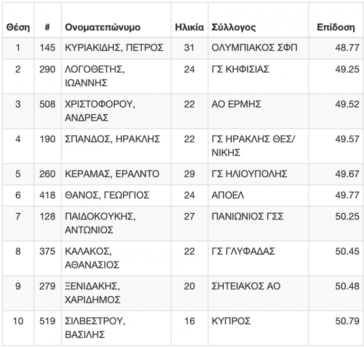Click ΛΟΓΟΘΕΤΗΣ, ΙΩΑΝΝΗΣ name cell
364x348 pixels.
pyautogui.click(x=95, y=76)
